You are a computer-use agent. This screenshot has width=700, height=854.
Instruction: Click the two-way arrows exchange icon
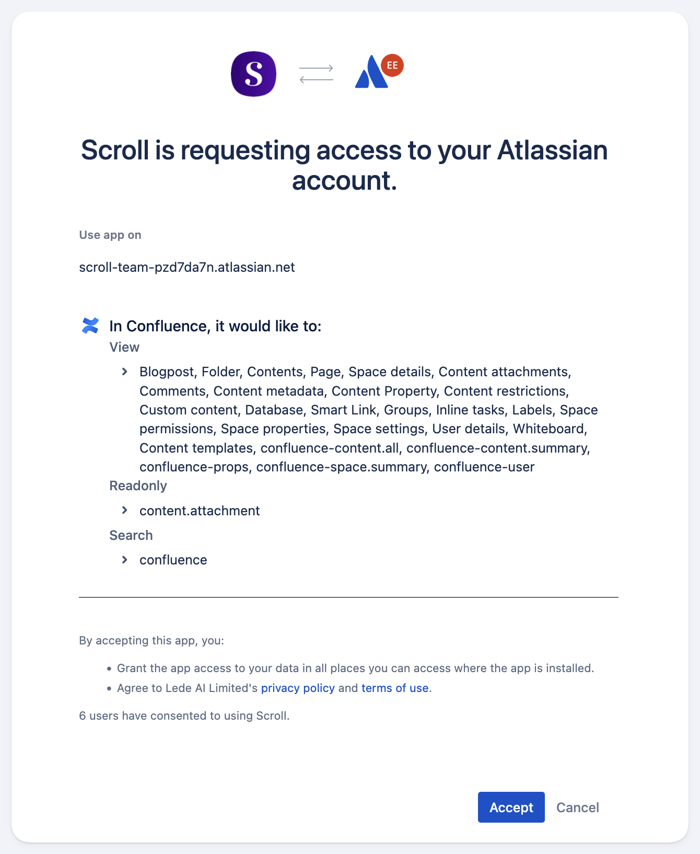pos(316,74)
